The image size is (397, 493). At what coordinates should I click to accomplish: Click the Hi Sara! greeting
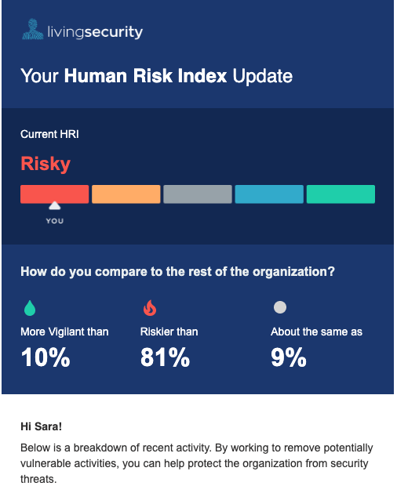[42, 426]
